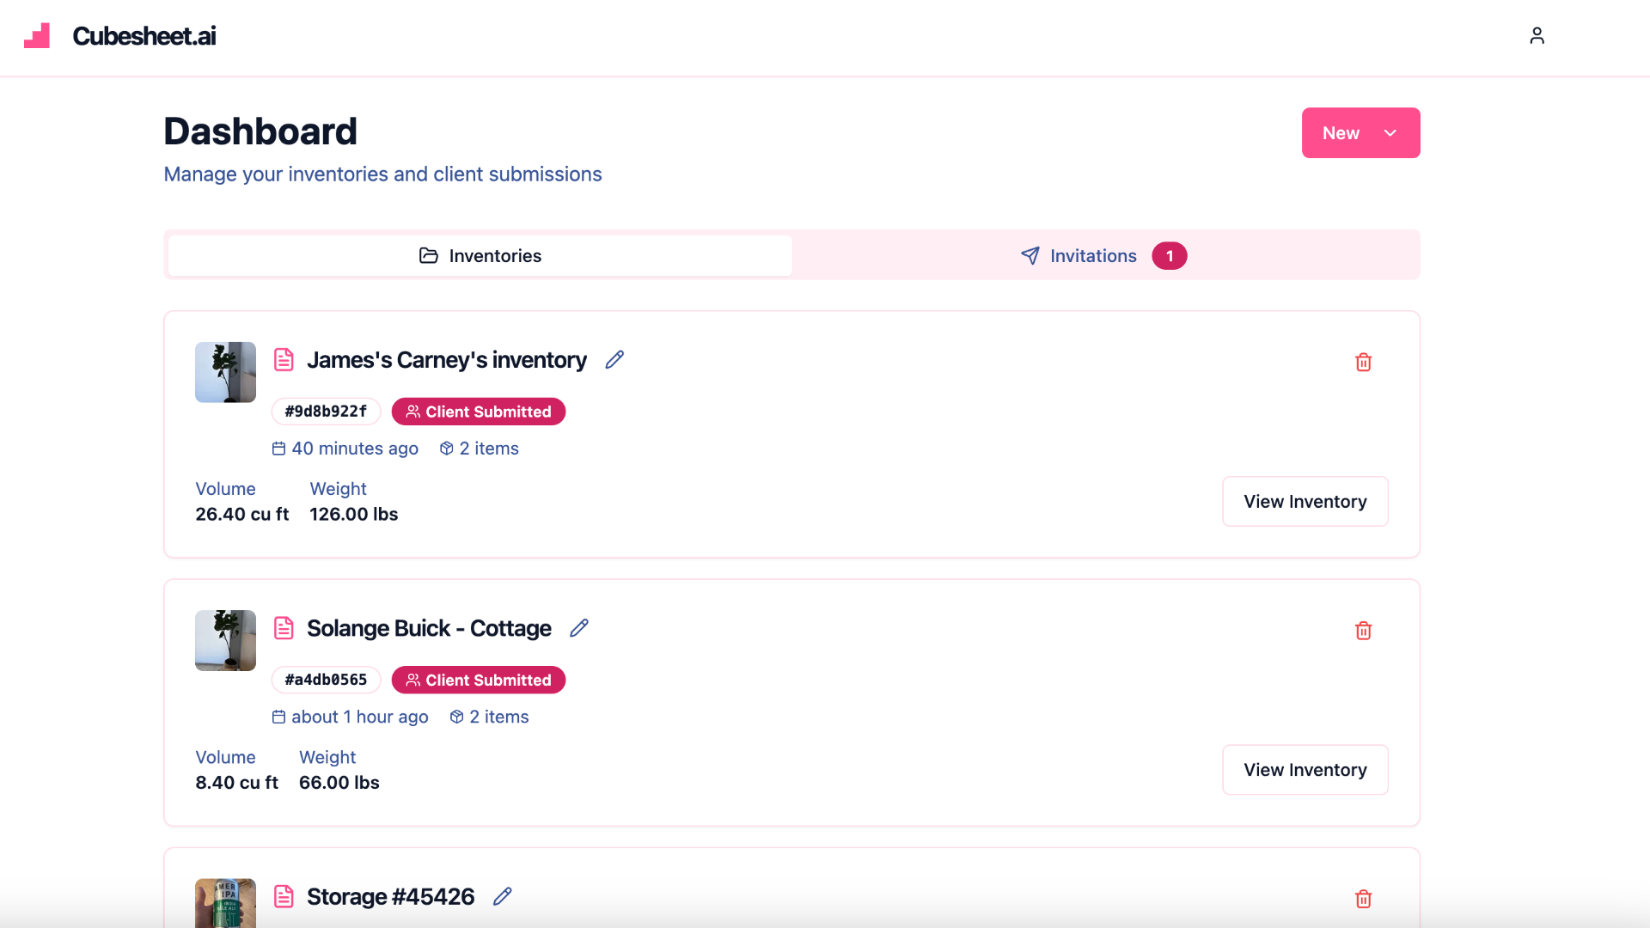Switch to the Invitations tab
The width and height of the screenshot is (1650, 928).
tap(1092, 255)
